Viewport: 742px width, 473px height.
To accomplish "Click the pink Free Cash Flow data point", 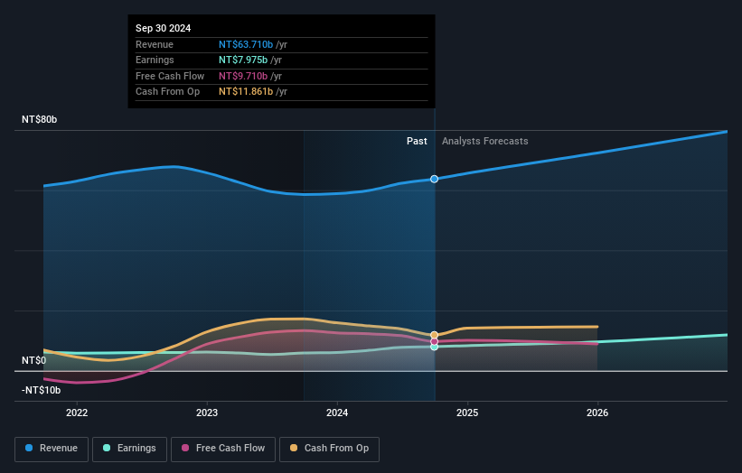I will tap(435, 341).
